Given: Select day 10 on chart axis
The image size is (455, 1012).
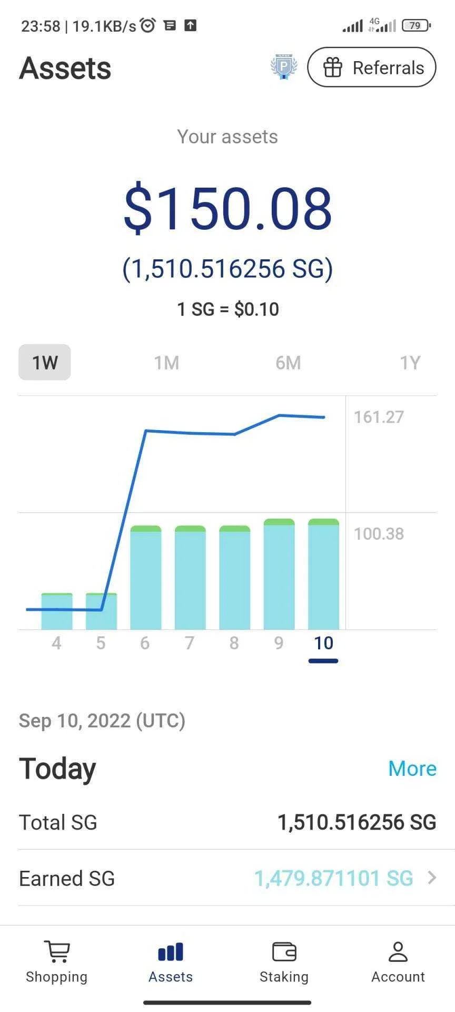Looking at the screenshot, I should tap(323, 643).
